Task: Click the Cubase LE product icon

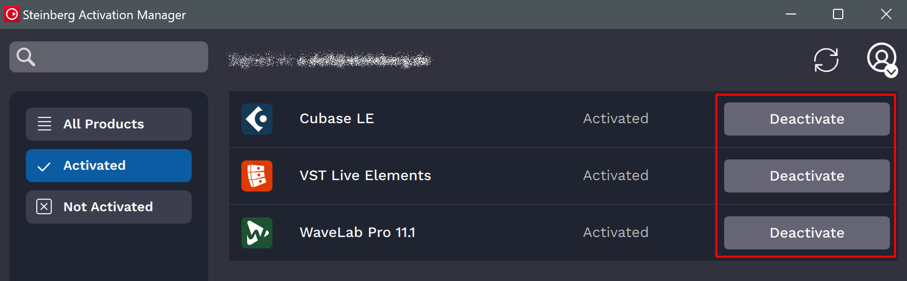Action: pyautogui.click(x=257, y=119)
